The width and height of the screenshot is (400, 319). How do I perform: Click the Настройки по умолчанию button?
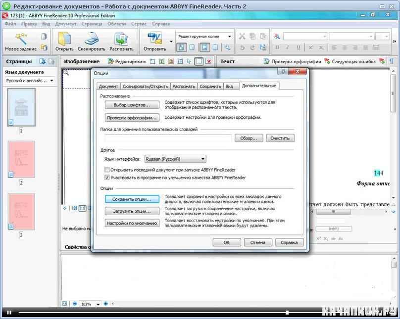pos(132,223)
